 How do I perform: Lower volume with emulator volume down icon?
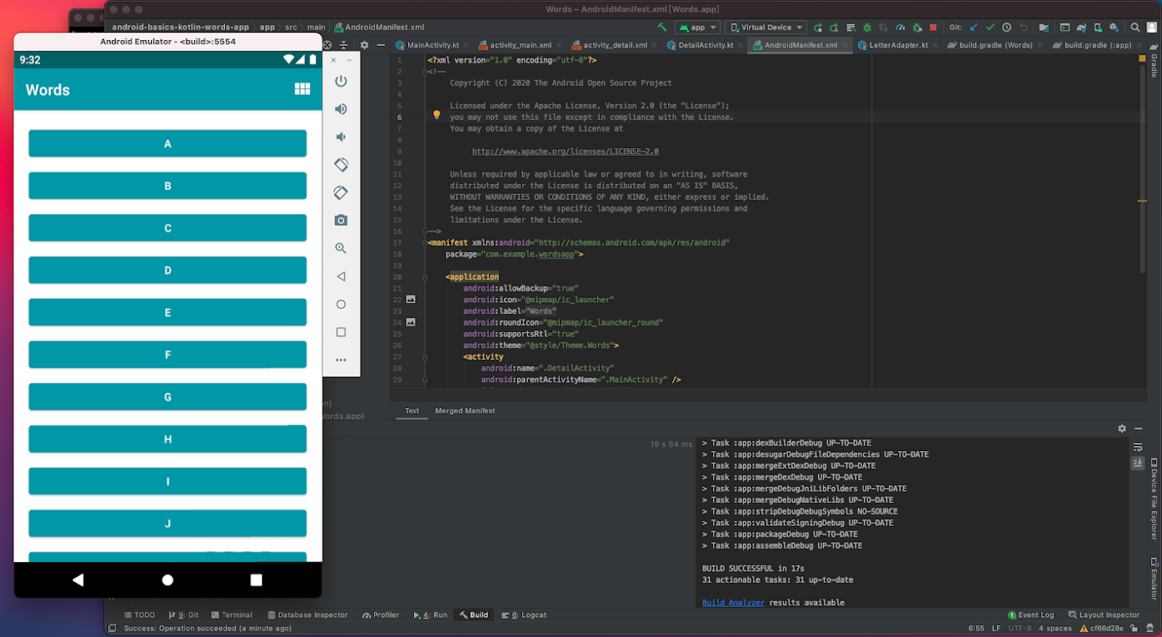pyautogui.click(x=341, y=137)
